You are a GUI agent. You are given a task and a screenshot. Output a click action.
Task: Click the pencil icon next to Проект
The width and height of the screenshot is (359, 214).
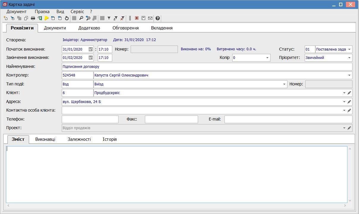pyautogui.click(x=349, y=128)
